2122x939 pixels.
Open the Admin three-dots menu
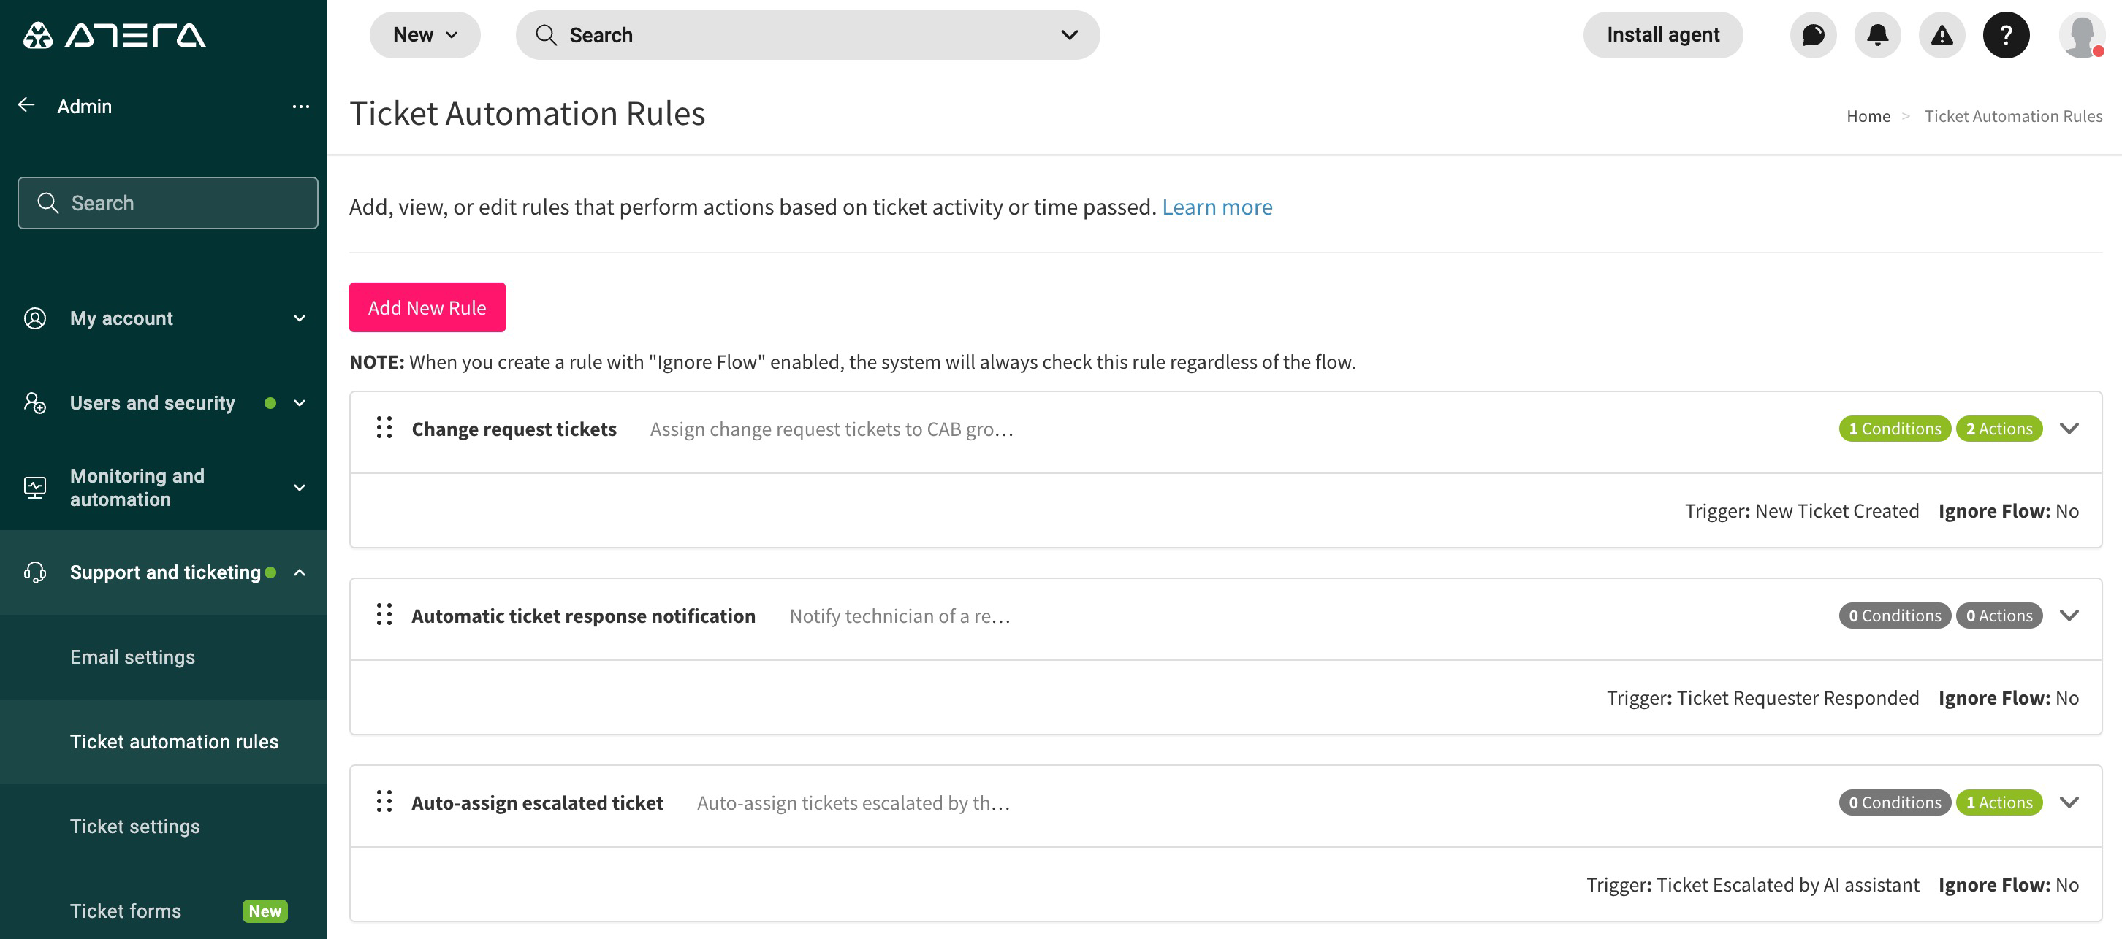pyautogui.click(x=300, y=106)
